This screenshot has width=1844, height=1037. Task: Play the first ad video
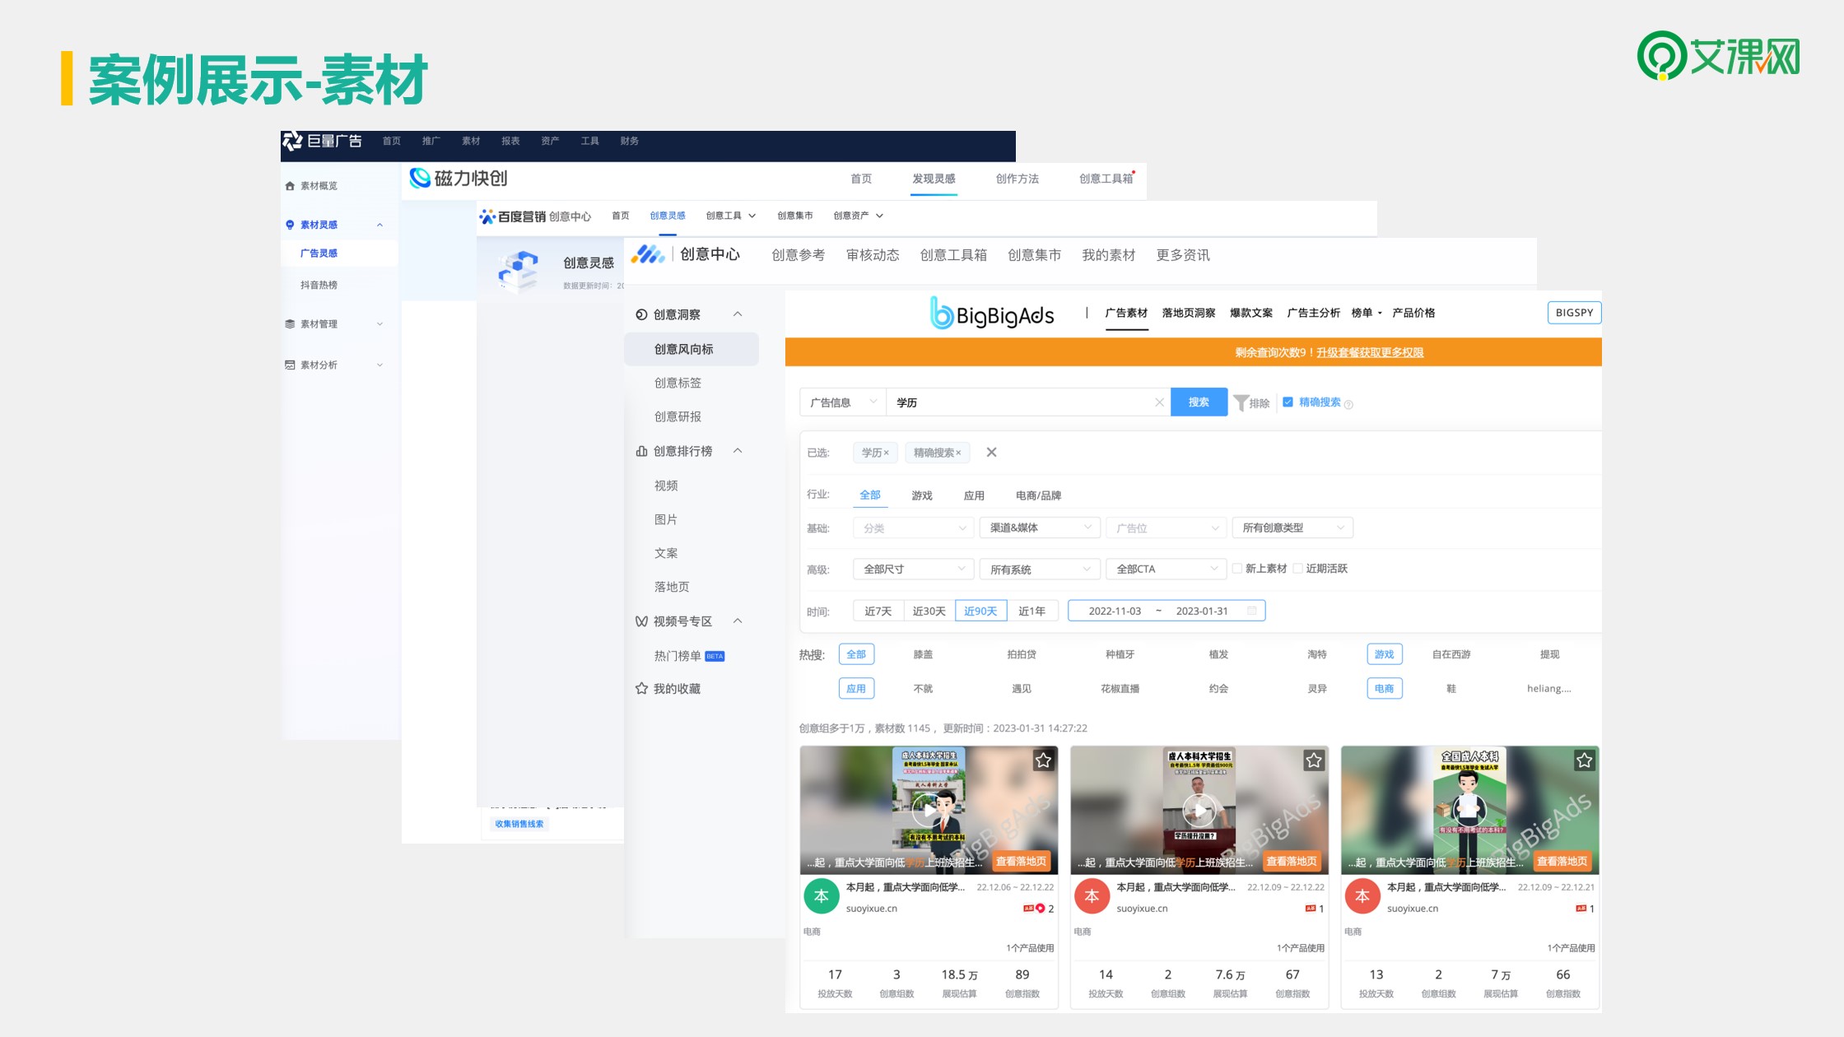(x=928, y=811)
